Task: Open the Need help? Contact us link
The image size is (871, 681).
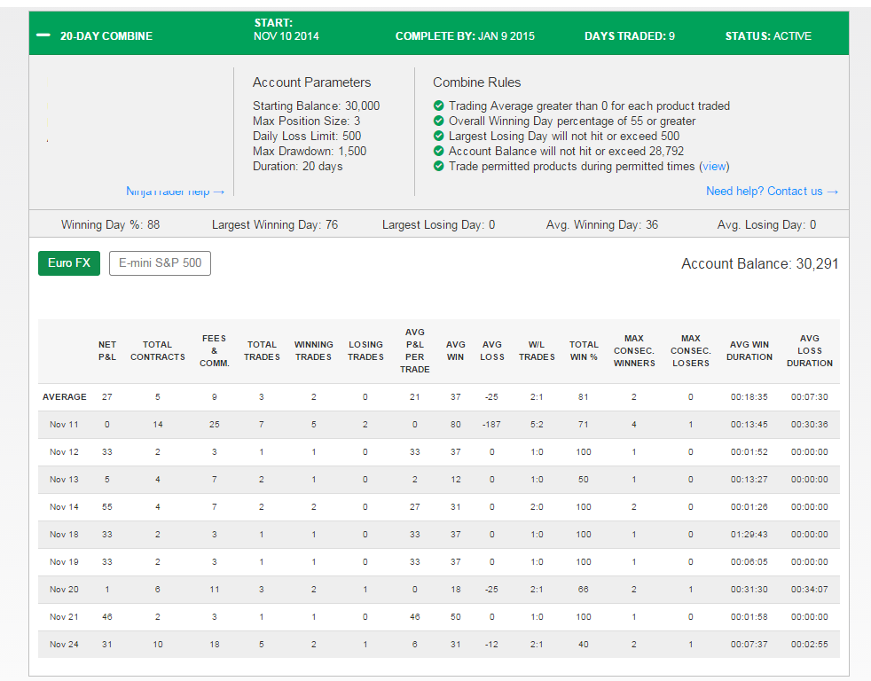Action: (772, 191)
